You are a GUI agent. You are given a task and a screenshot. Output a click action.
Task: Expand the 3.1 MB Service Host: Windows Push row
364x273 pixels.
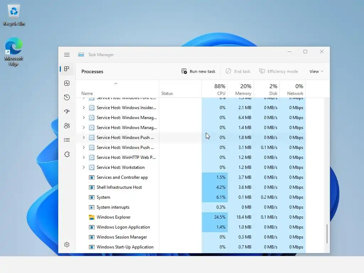[x=84, y=148]
